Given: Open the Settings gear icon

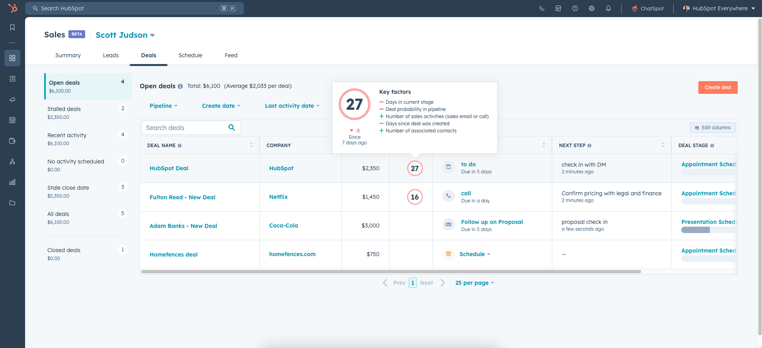Looking at the screenshot, I should pyautogui.click(x=592, y=8).
